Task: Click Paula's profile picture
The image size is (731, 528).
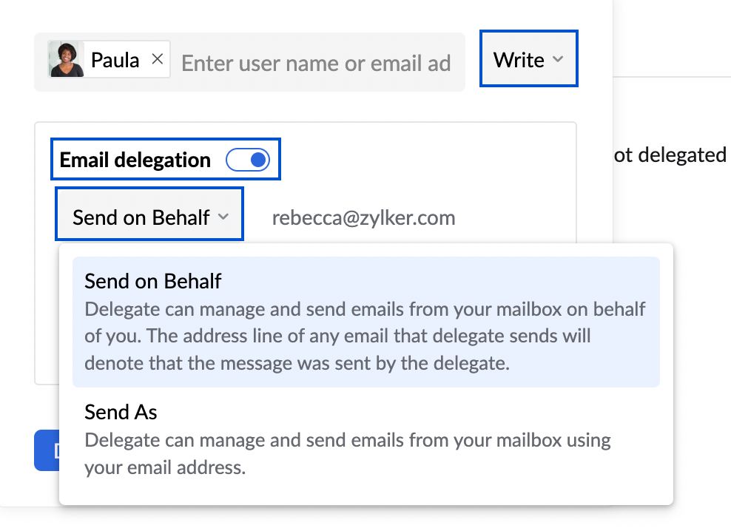Action: coord(65,59)
